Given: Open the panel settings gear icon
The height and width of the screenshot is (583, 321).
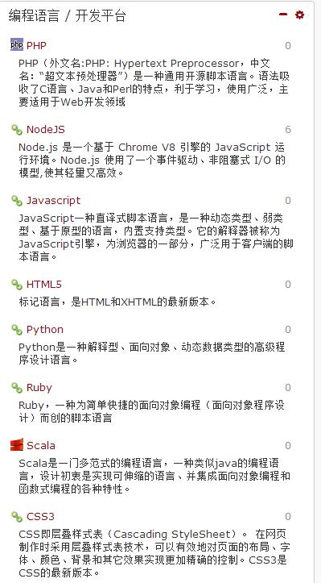Looking at the screenshot, I should 299,15.
